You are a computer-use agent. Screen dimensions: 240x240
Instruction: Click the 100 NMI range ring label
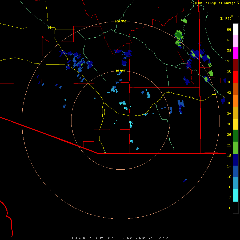click(121, 21)
